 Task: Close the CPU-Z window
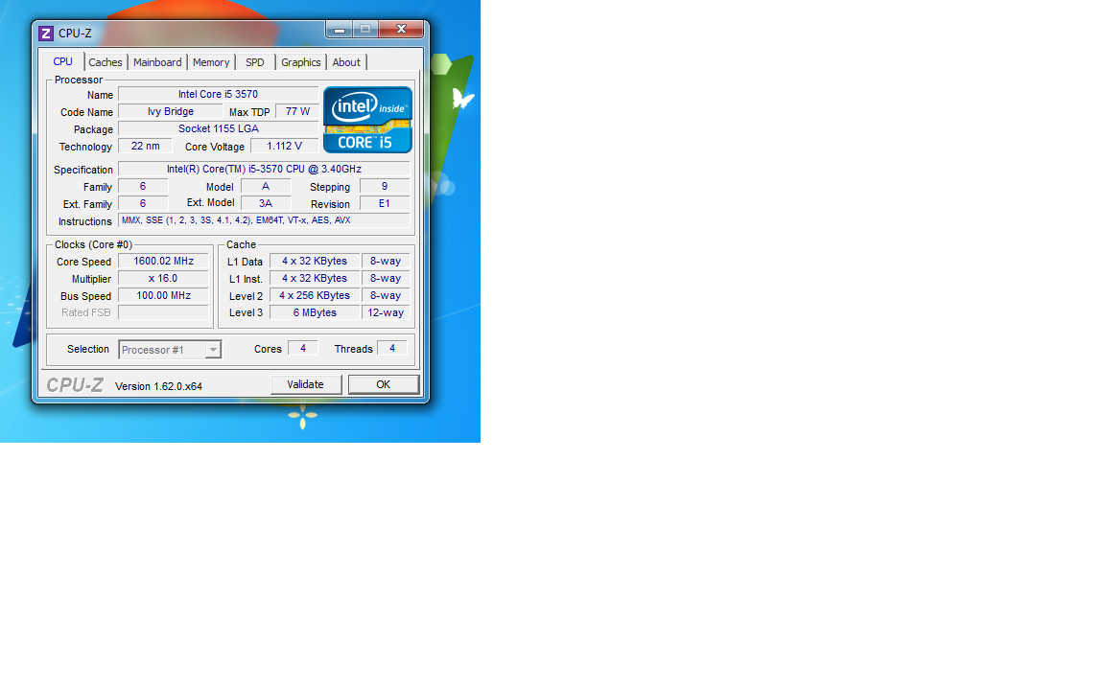[401, 29]
